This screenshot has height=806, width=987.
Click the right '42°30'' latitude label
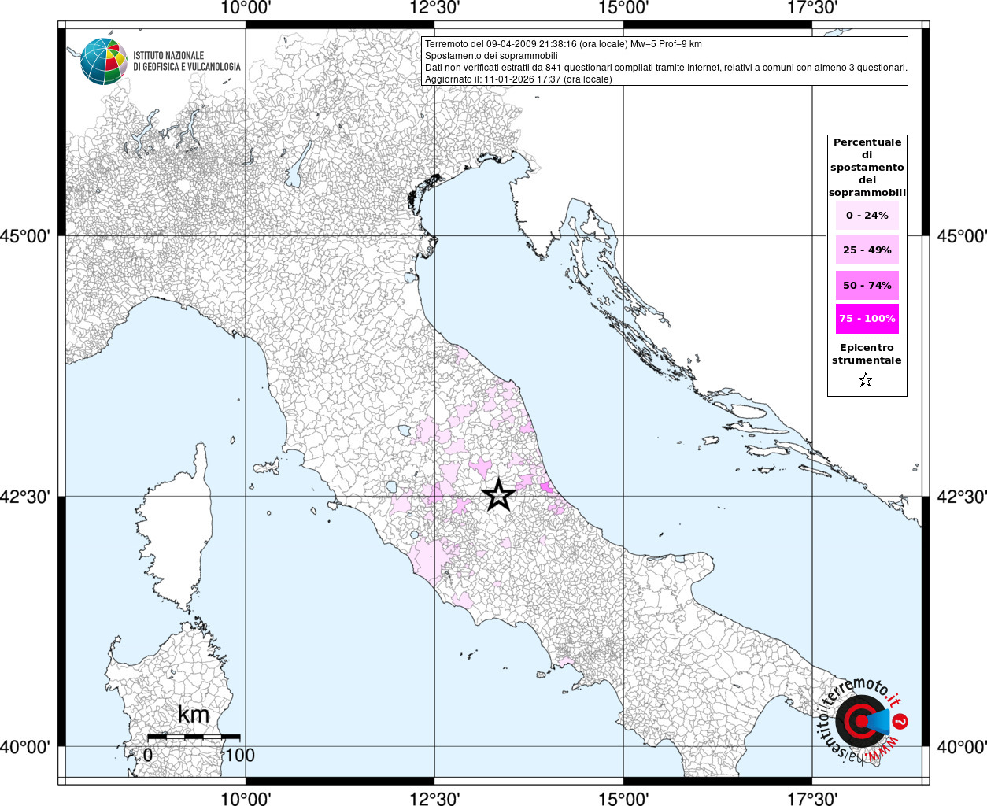[x=962, y=497]
